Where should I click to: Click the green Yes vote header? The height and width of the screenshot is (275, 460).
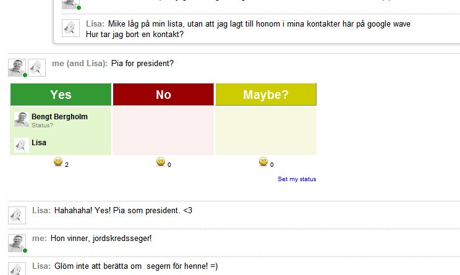click(x=61, y=95)
